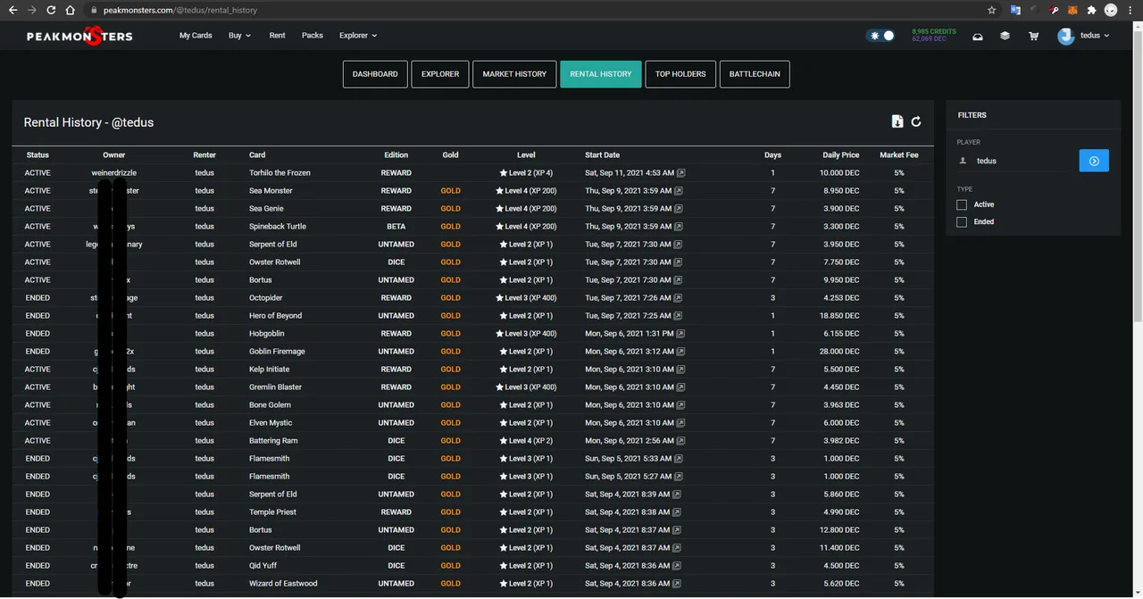
Task: Open transaction link icon for Goblin Firemage row
Action: tap(680, 351)
